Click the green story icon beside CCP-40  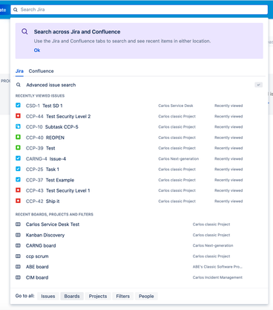(x=18, y=138)
